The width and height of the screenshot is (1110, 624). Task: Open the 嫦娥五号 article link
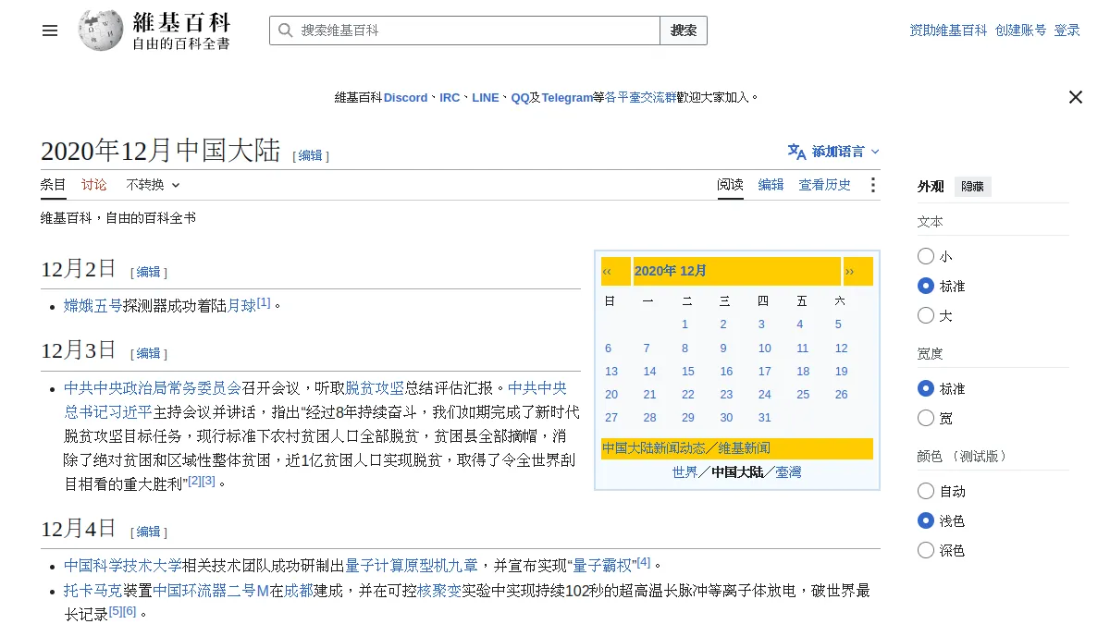(93, 305)
